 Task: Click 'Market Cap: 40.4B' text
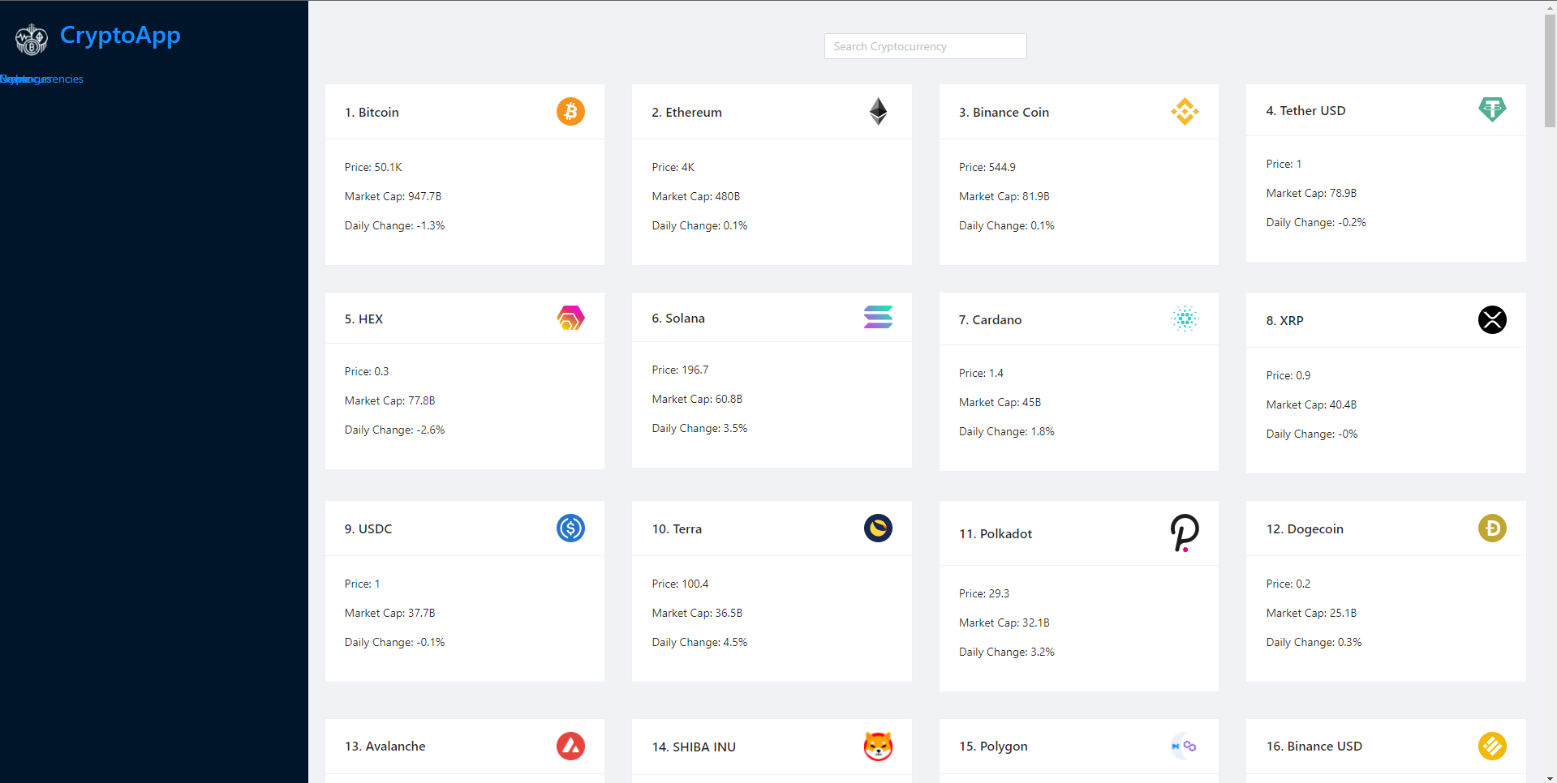pos(1311,404)
